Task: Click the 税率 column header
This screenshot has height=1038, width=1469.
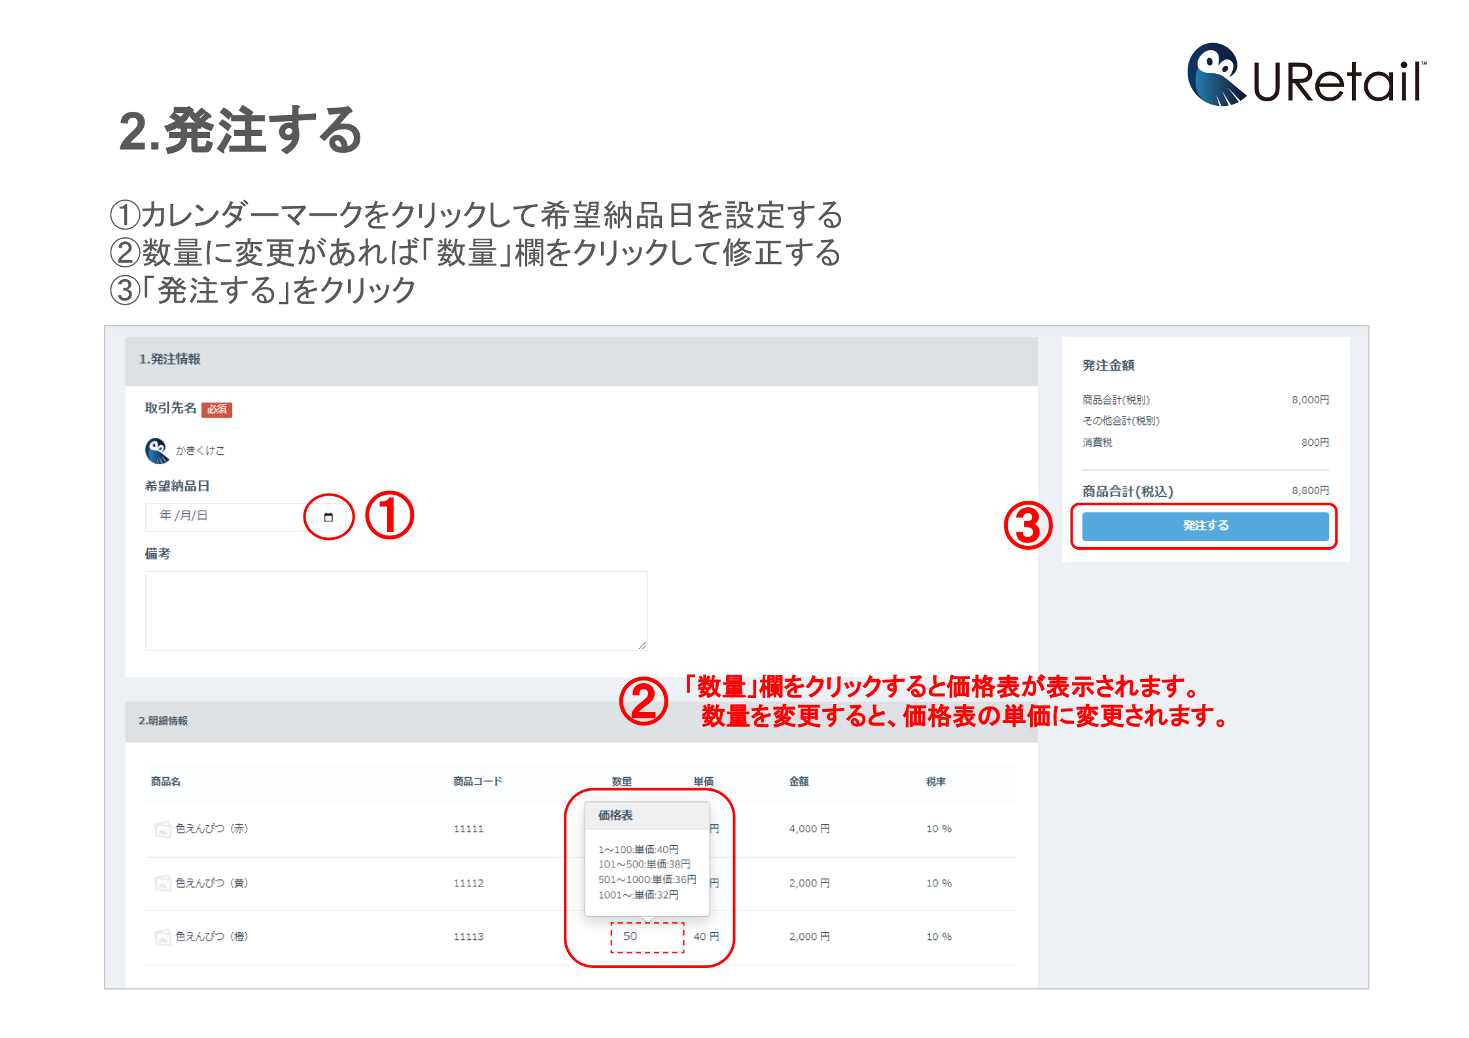Action: (x=935, y=781)
